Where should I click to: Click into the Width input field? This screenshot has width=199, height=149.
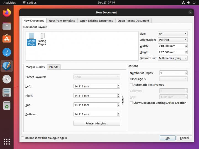click(x=171, y=46)
